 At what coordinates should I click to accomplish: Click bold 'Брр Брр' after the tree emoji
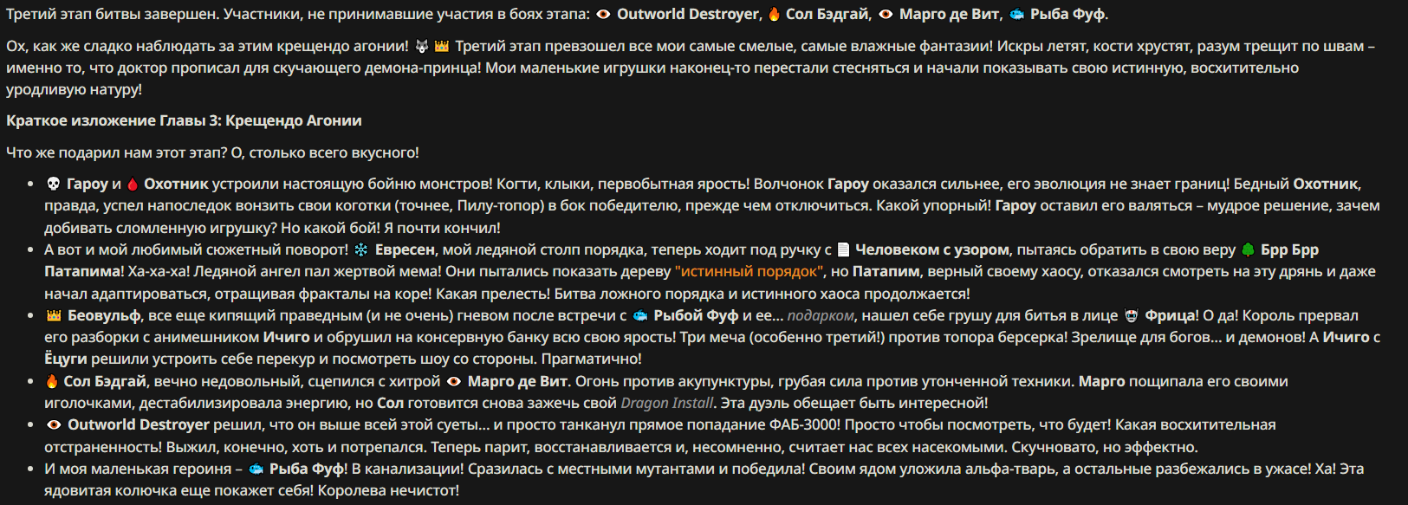(x=1289, y=249)
